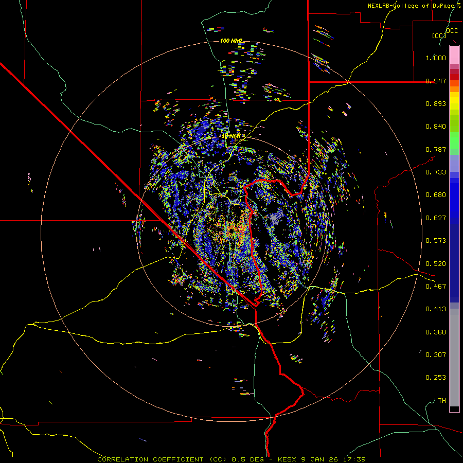Click the 0.467 scale label

click(436, 287)
